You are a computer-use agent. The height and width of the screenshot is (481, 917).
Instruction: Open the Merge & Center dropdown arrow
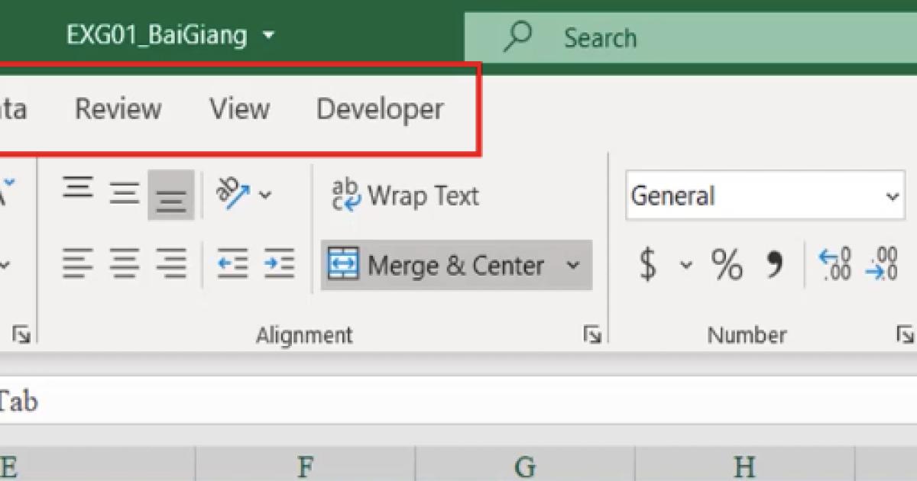point(574,266)
